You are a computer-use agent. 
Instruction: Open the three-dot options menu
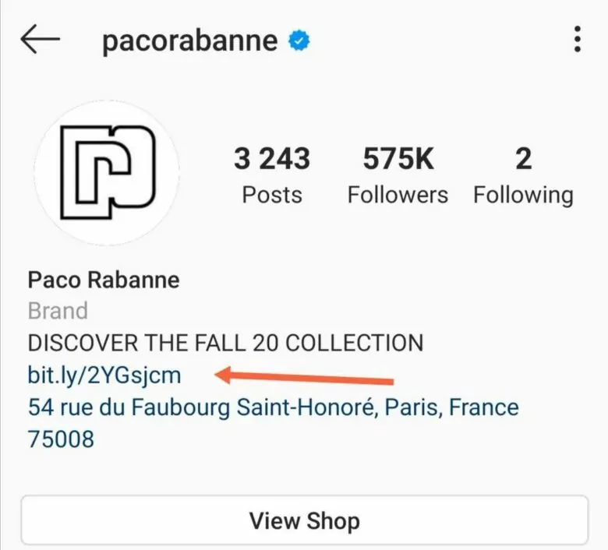[578, 39]
